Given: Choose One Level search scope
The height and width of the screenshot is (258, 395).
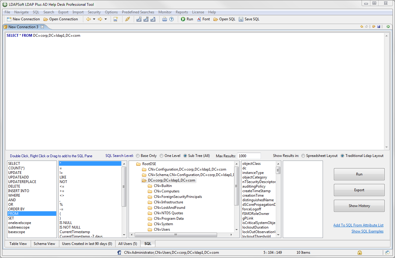Looking at the screenshot, I should click(x=161, y=156).
